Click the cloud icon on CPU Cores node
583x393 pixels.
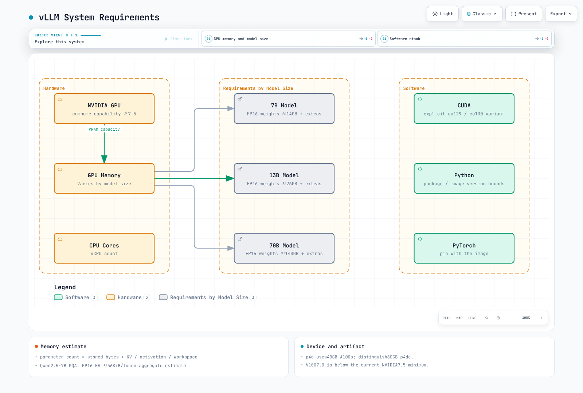tap(60, 239)
